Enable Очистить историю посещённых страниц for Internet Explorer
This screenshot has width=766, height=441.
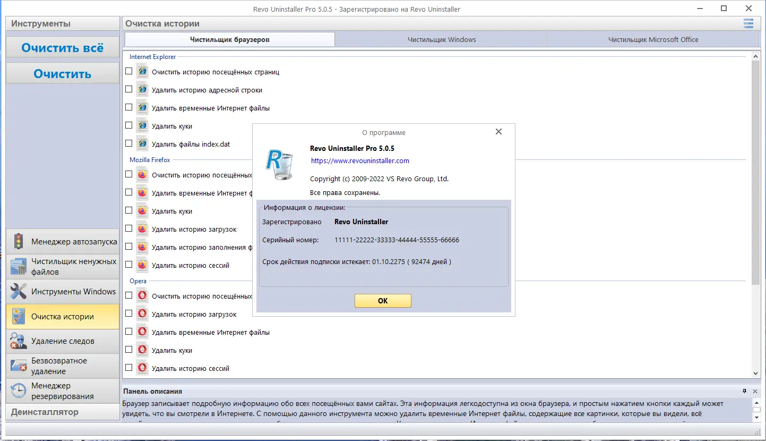click(128, 71)
